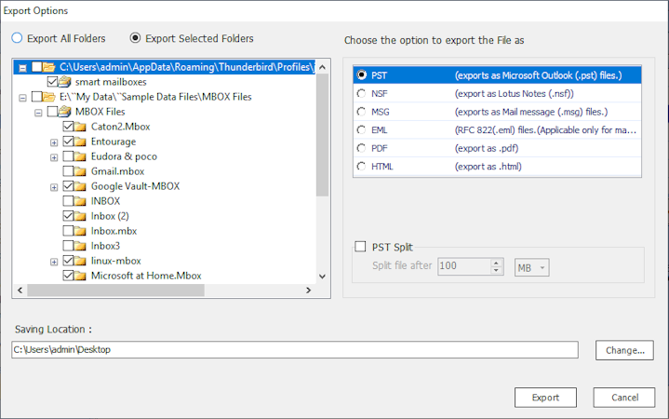Click the Thunderbird Profiles folder icon

coord(49,67)
